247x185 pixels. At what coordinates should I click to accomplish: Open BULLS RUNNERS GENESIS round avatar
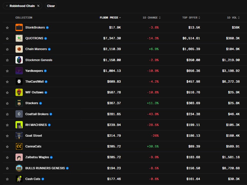19,168
